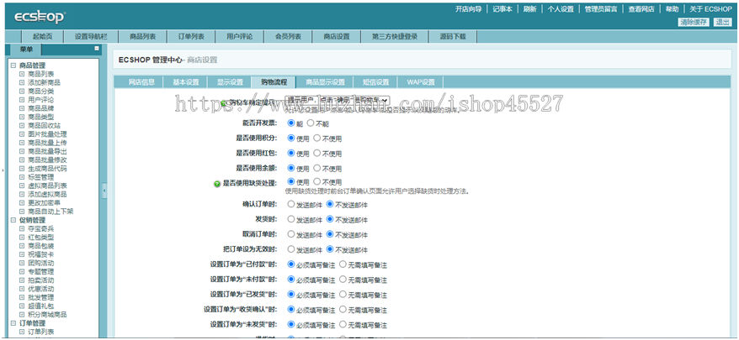The image size is (739, 340).
Task: Open 红包类型 in the sidebar tree
Action: click(x=41, y=238)
